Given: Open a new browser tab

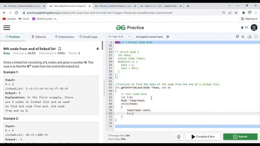Looking at the screenshot, I should 188,6.
